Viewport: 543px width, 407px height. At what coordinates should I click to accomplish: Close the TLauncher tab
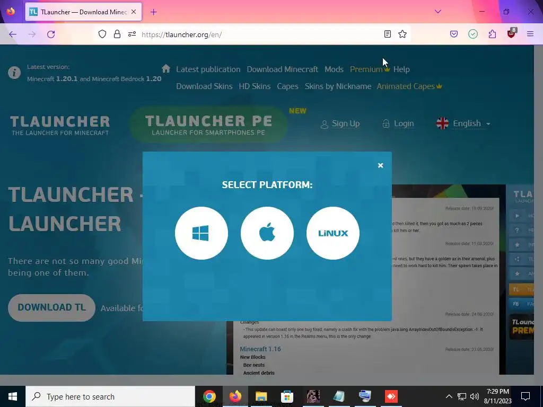click(134, 12)
